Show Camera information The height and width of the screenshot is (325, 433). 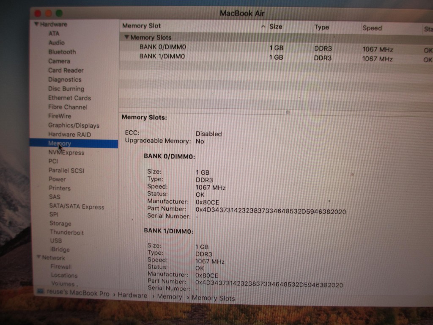(x=59, y=61)
